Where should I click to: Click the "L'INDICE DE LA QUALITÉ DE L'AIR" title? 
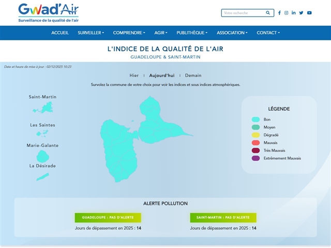pyautogui.click(x=165, y=49)
